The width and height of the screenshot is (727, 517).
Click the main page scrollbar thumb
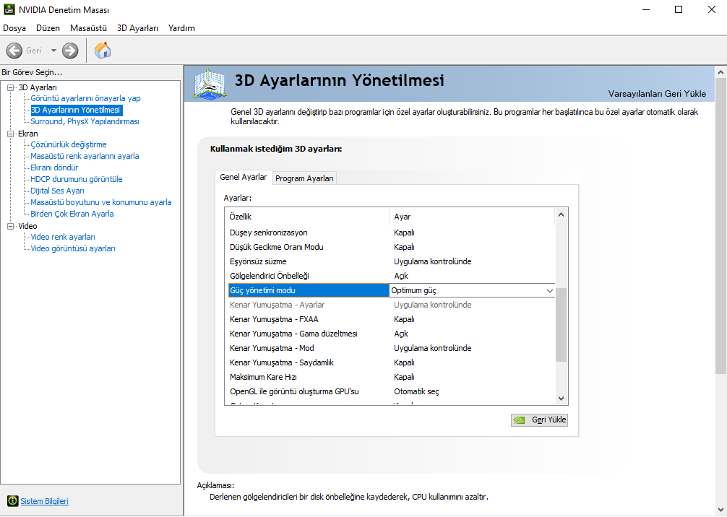pyautogui.click(x=720, y=226)
